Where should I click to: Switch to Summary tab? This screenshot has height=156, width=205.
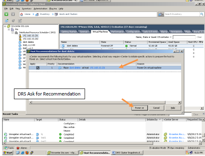click(x=84, y=32)
